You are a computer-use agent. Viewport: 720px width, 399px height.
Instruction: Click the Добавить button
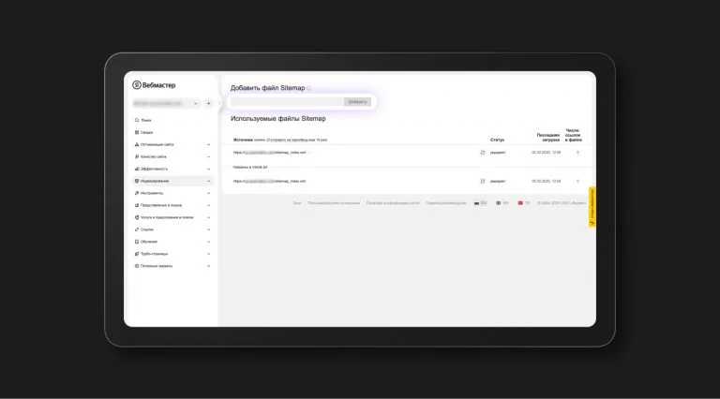(357, 102)
